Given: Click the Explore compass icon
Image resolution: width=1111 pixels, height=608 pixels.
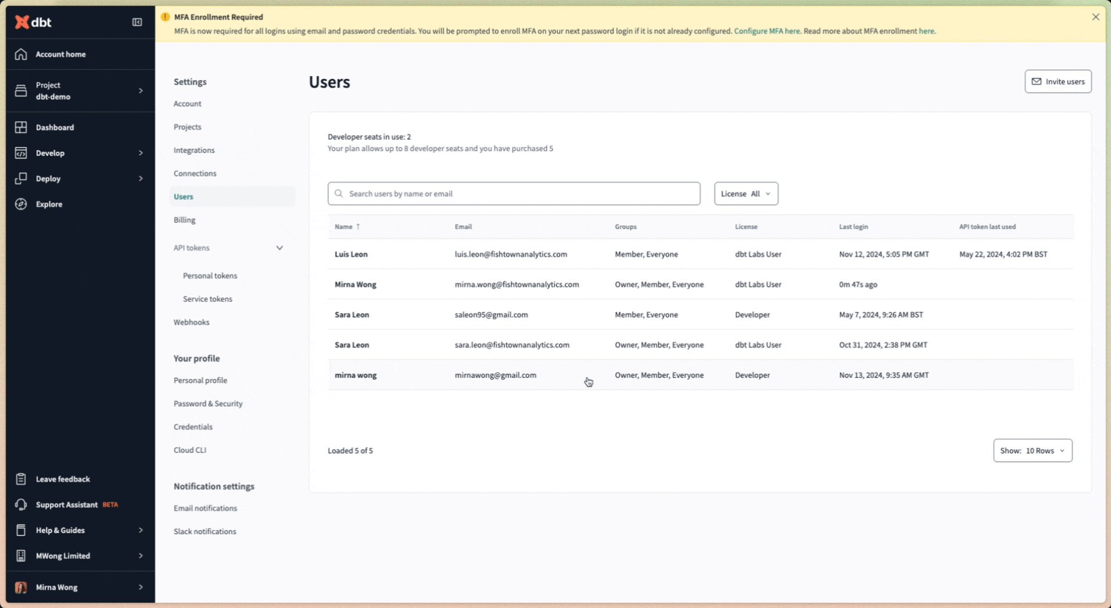Looking at the screenshot, I should pyautogui.click(x=20, y=204).
